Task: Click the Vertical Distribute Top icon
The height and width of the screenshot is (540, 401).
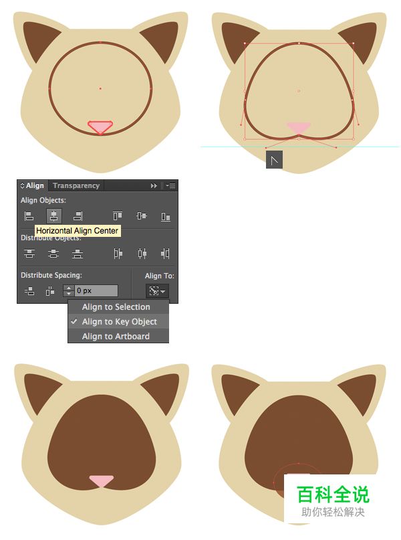Action: coord(29,254)
